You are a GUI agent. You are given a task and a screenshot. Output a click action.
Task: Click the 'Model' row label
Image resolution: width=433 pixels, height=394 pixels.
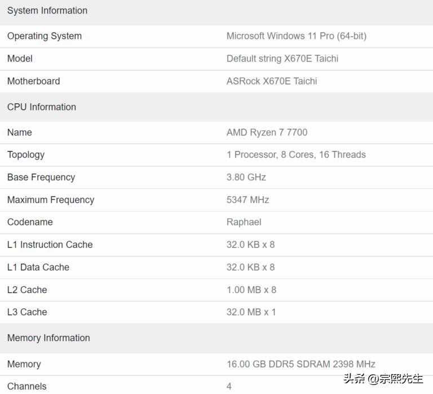(20, 59)
